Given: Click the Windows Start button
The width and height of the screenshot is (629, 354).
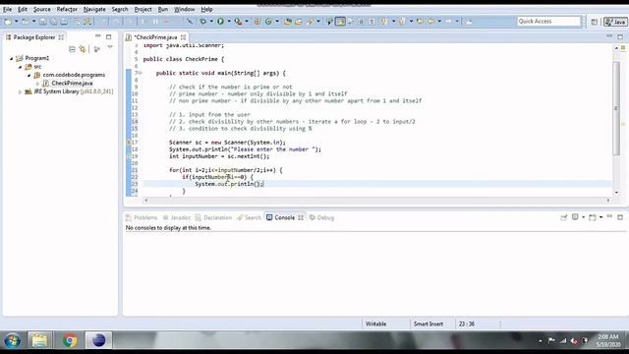Looking at the screenshot, I should click(12, 341).
